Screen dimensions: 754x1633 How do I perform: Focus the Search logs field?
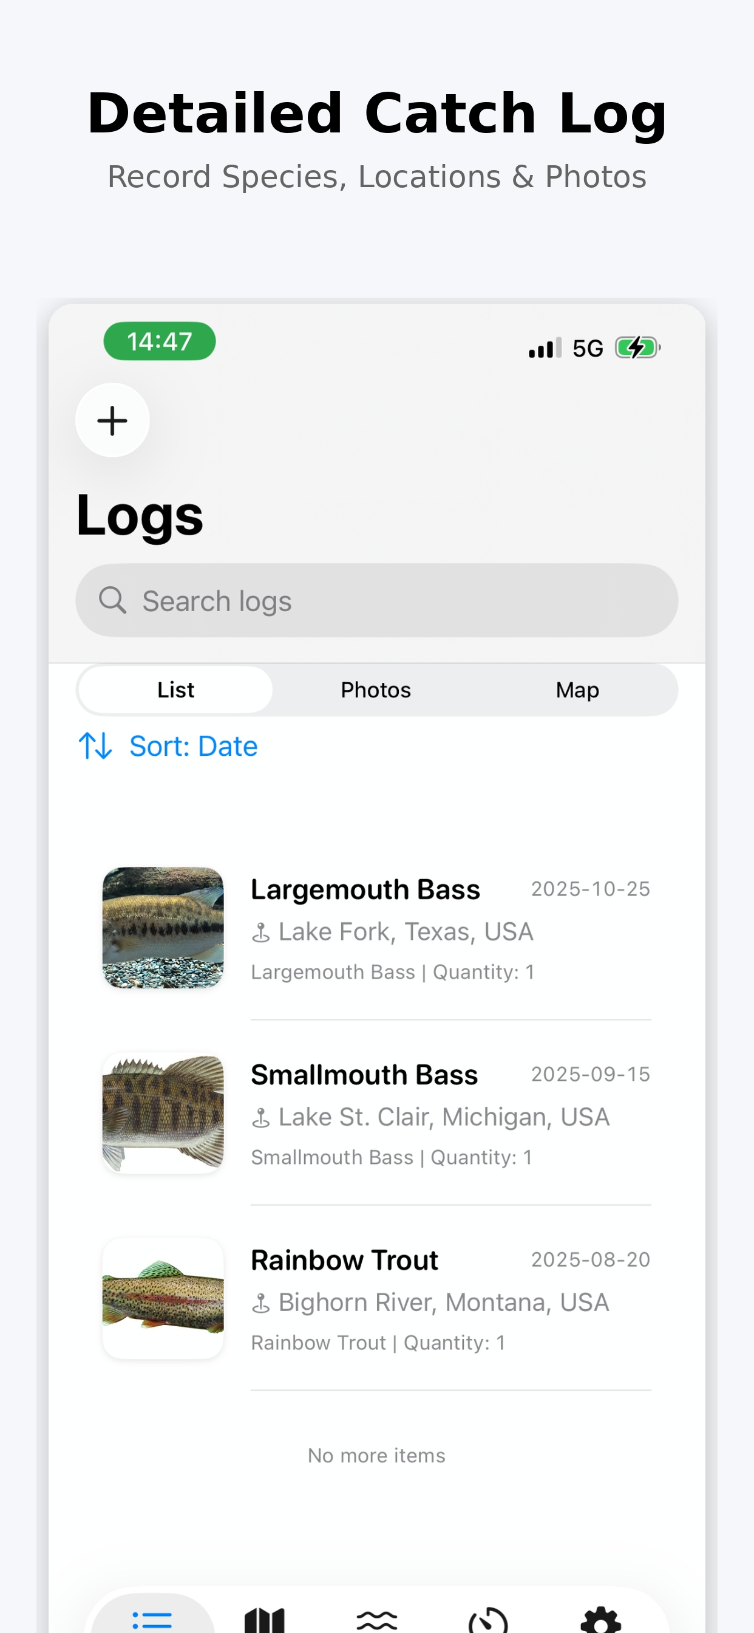[x=393, y=600]
